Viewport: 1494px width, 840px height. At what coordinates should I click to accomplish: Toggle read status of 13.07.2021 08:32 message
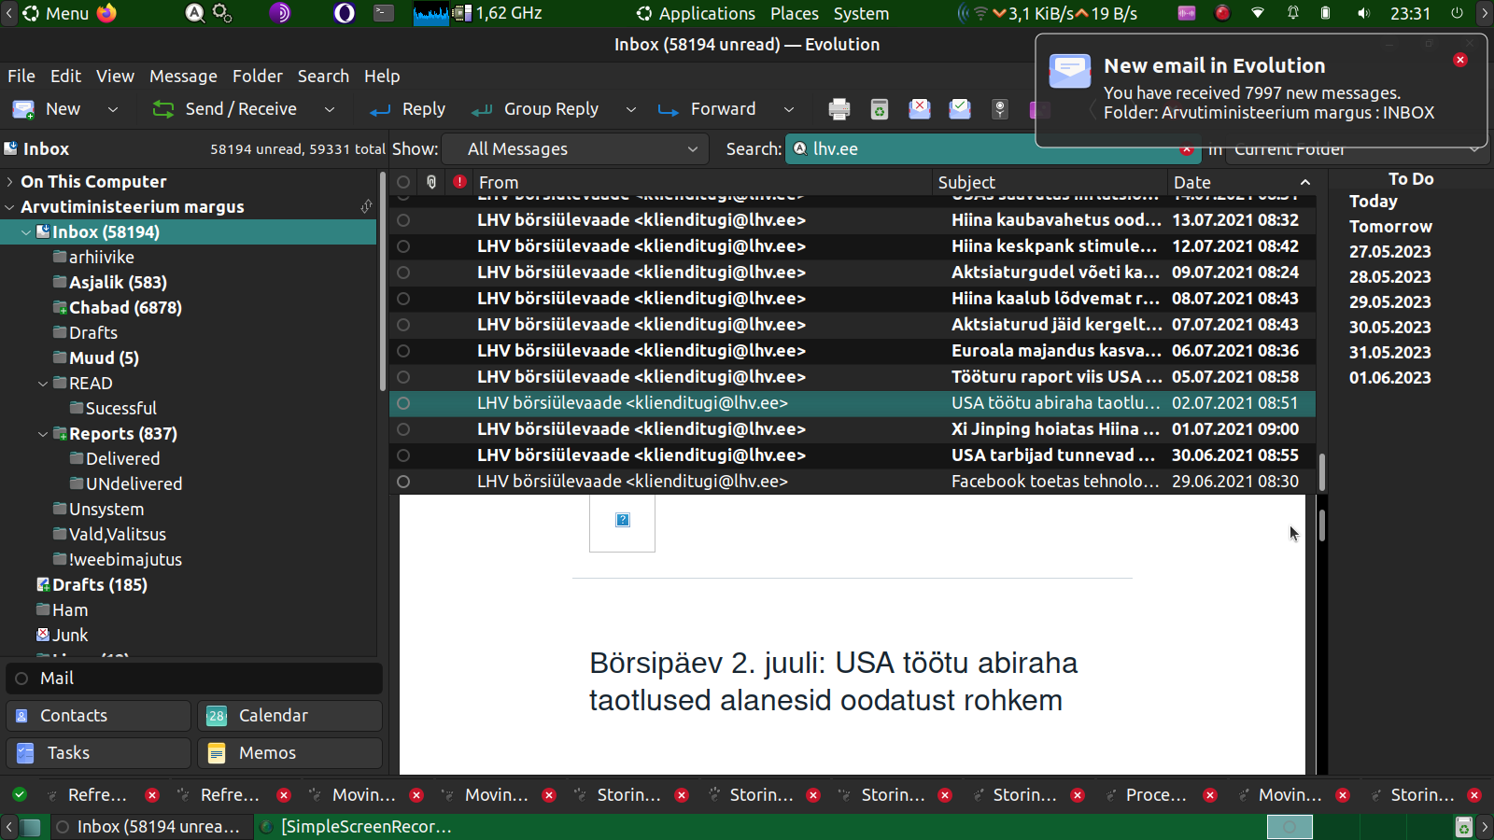403,220
